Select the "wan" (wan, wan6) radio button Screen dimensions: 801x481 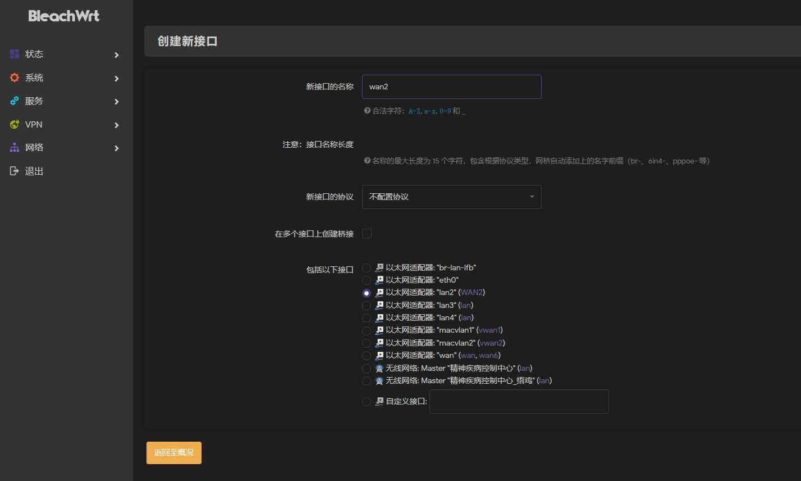click(x=367, y=356)
